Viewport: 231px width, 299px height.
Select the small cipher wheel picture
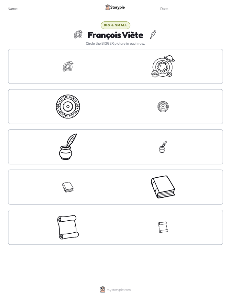pos(163,106)
